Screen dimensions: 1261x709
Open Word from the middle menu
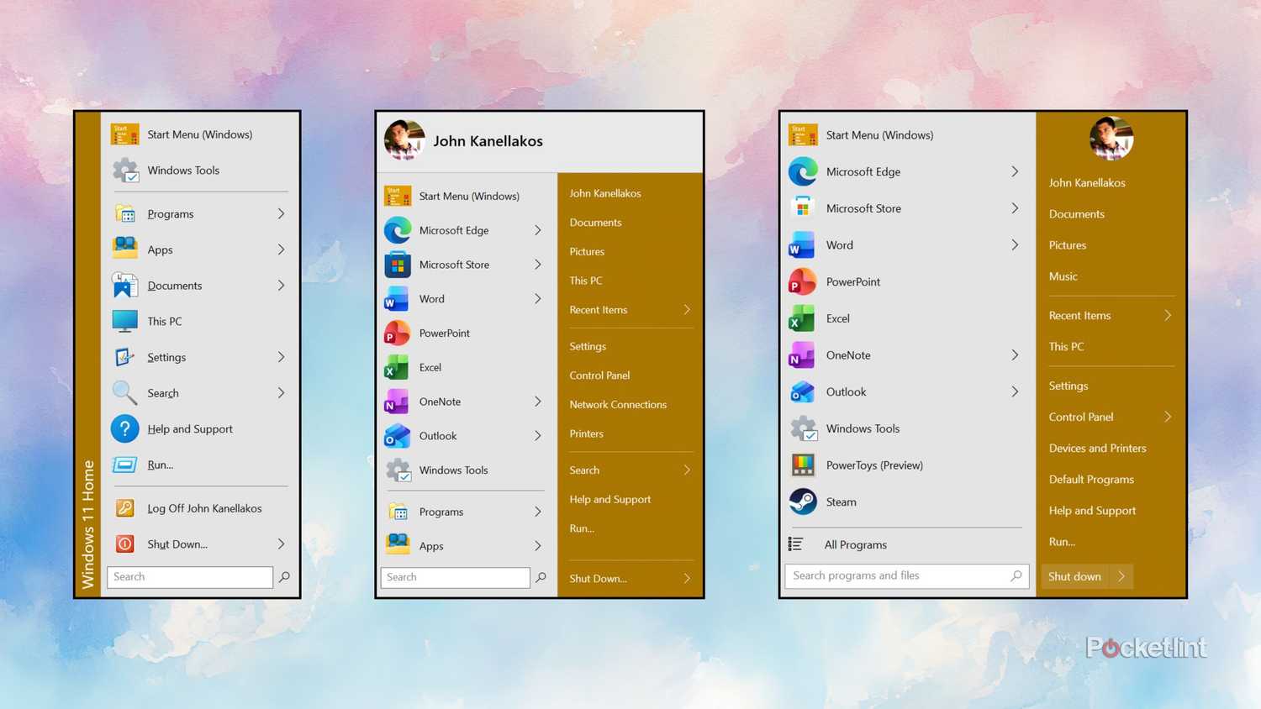[431, 299]
